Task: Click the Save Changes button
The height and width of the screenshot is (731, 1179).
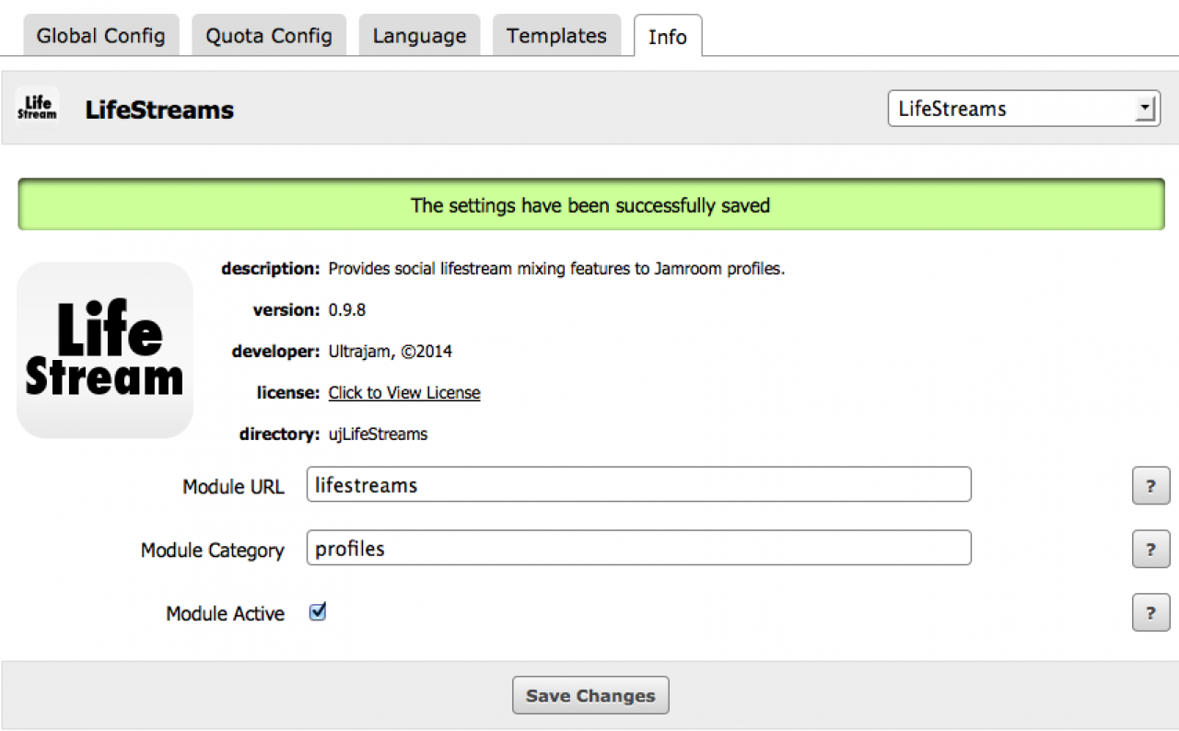Action: pos(590,696)
